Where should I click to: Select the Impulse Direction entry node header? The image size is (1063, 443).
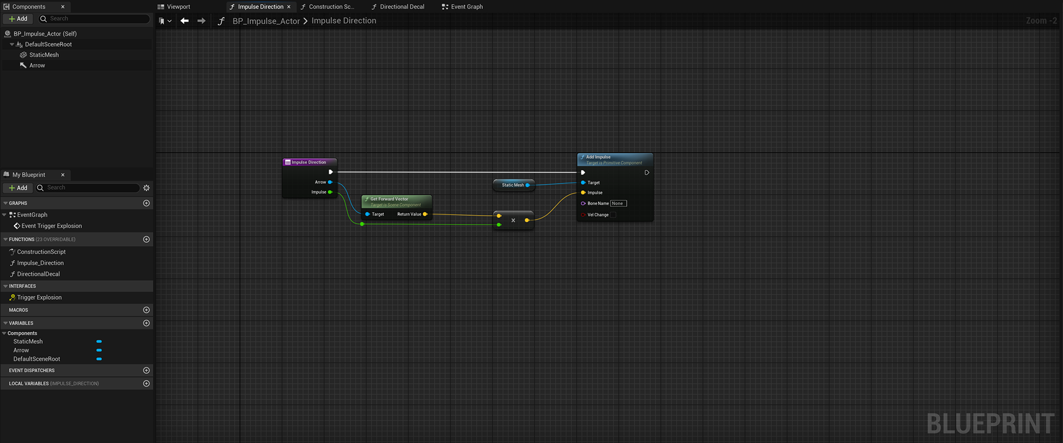coord(309,162)
